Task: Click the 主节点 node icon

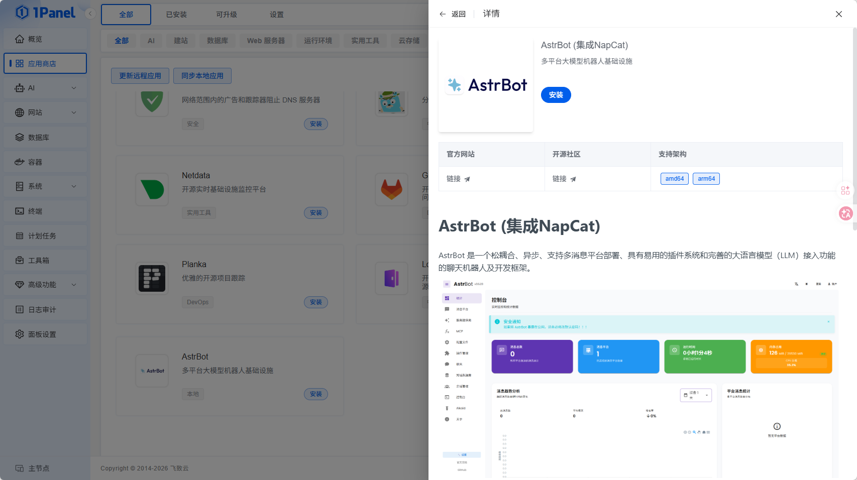Action: pyautogui.click(x=20, y=468)
